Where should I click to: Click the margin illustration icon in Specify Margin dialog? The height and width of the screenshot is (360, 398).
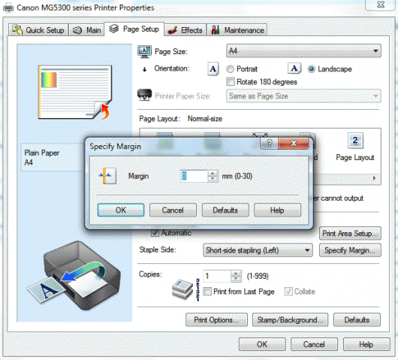point(107,176)
